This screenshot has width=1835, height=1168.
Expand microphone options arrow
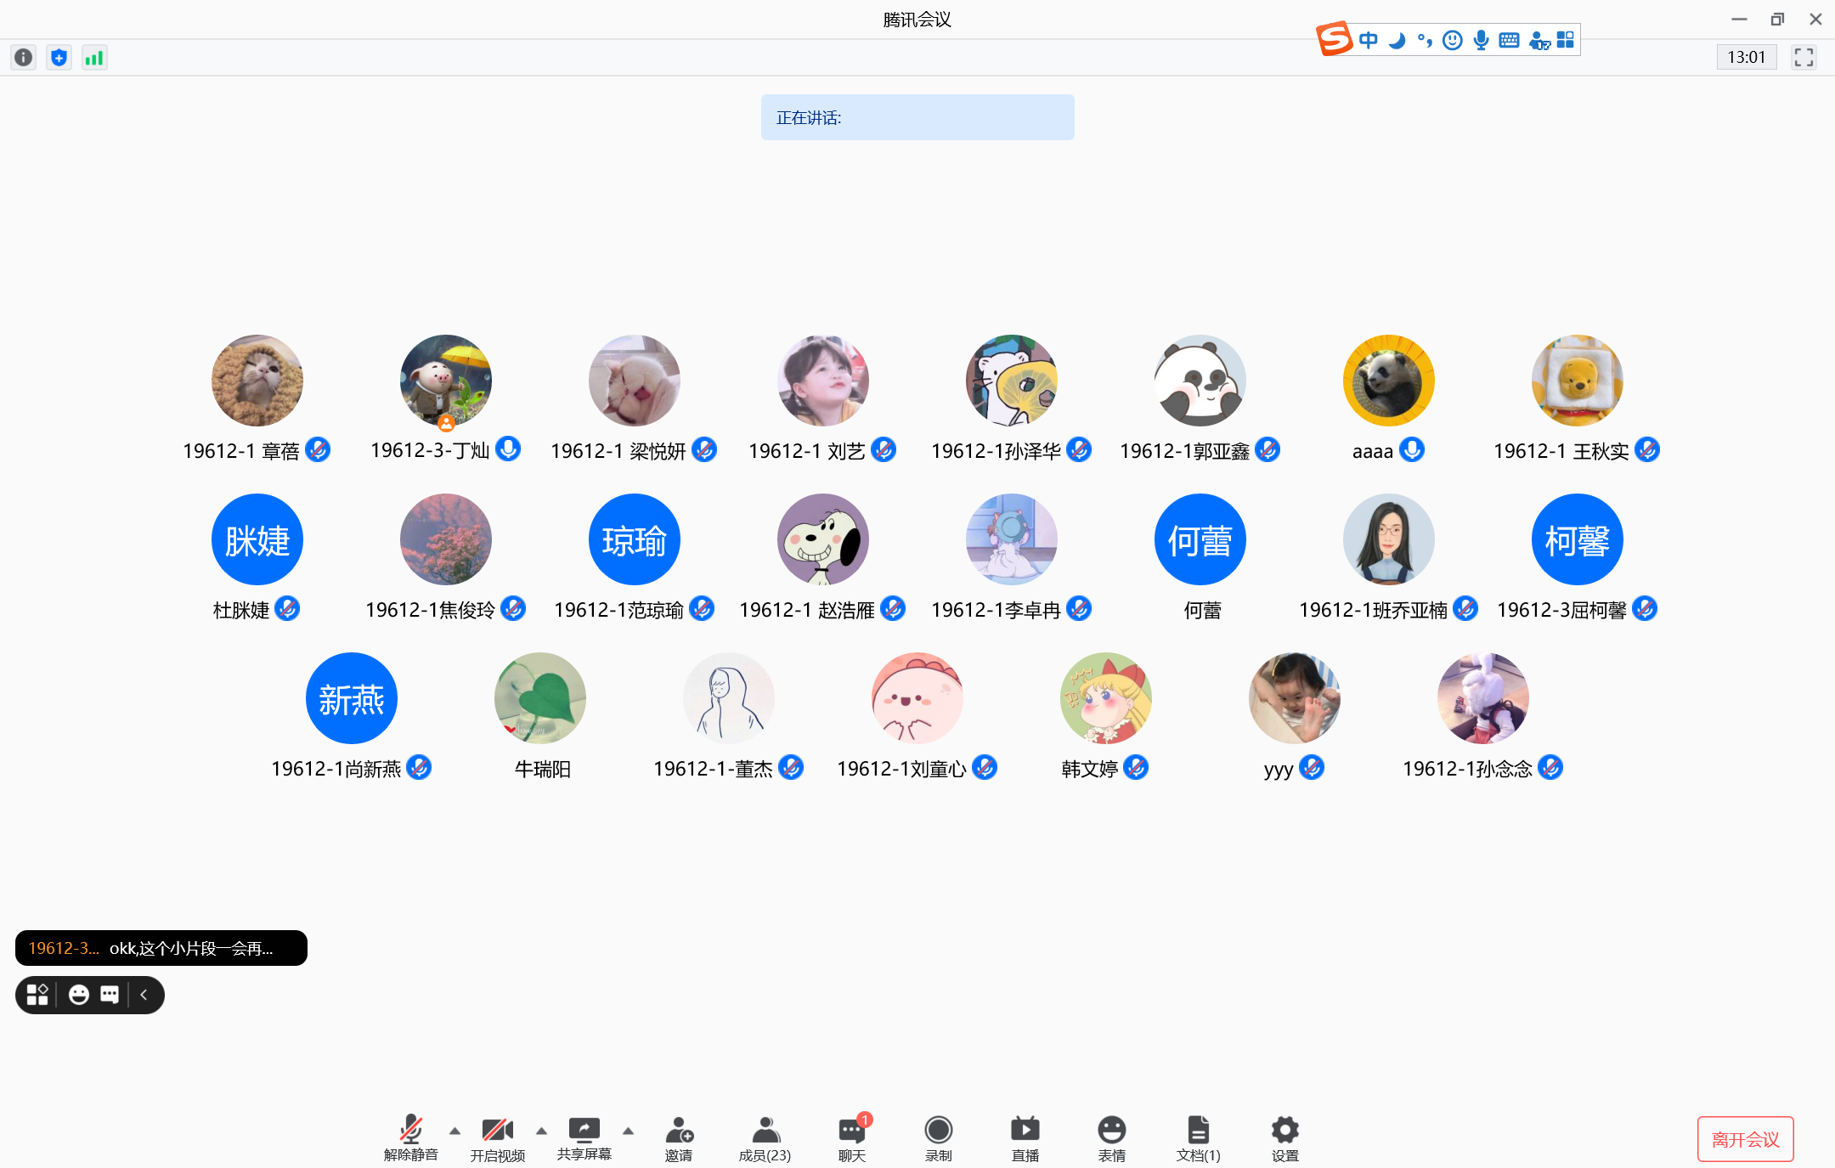pyautogui.click(x=455, y=1131)
